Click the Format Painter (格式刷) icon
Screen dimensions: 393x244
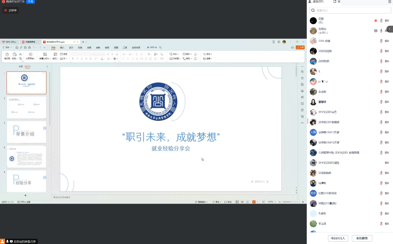click(7, 56)
